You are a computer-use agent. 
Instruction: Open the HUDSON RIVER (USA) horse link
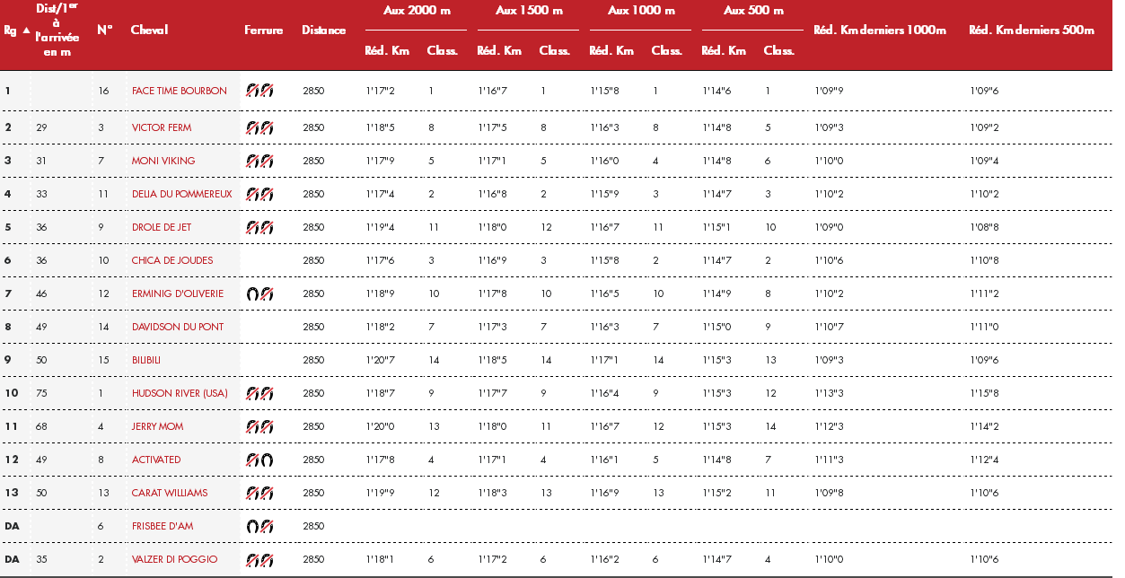[x=180, y=393]
